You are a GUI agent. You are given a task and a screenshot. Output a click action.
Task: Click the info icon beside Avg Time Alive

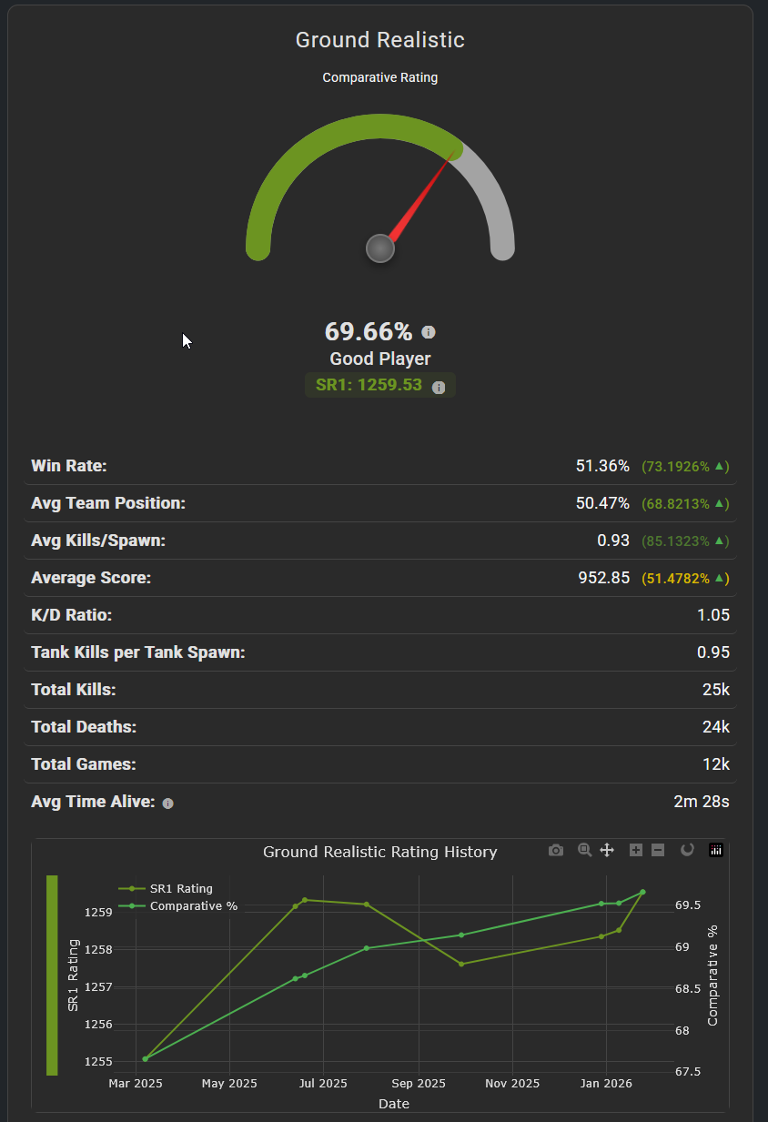(x=167, y=804)
